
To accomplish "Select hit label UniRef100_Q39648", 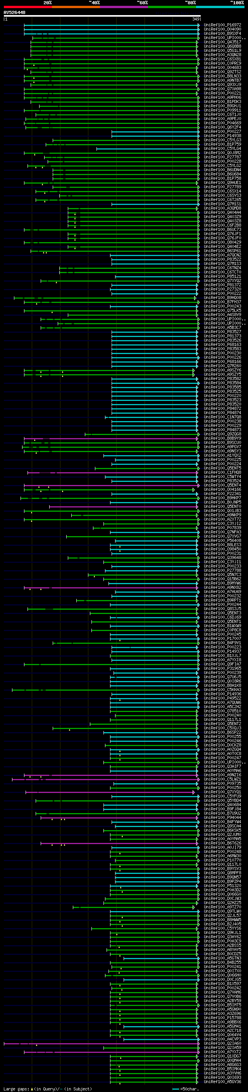I will [x=222, y=557].
